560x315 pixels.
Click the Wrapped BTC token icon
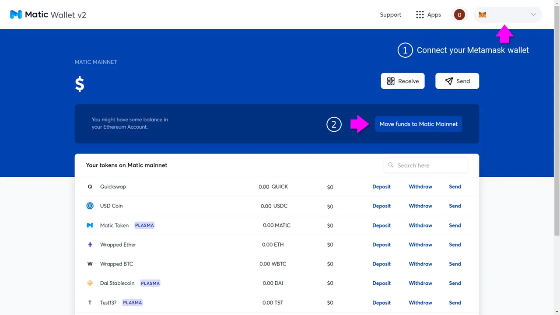90,264
